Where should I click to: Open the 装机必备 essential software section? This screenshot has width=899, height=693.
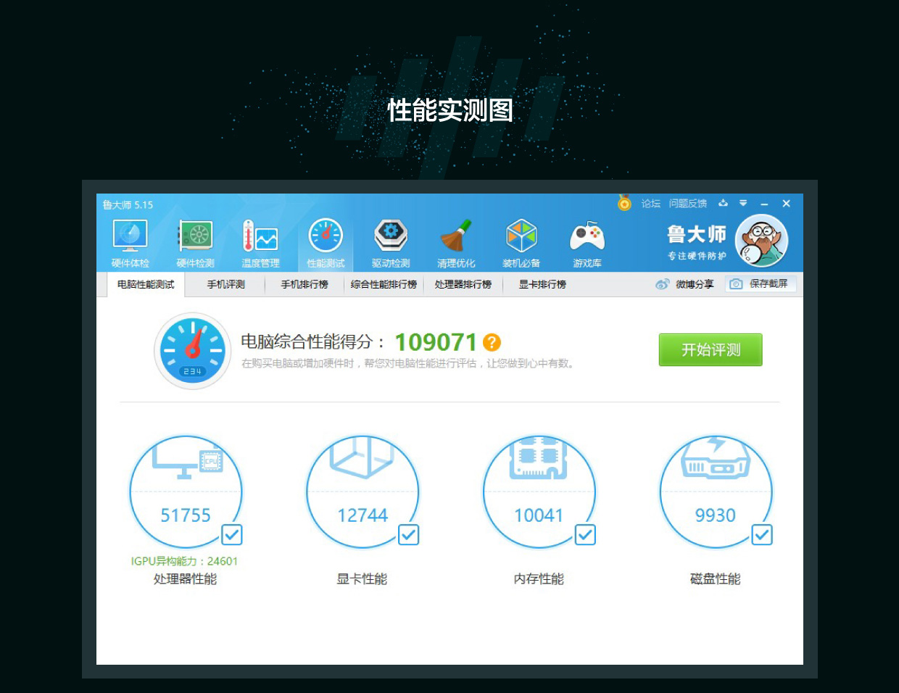tap(521, 244)
